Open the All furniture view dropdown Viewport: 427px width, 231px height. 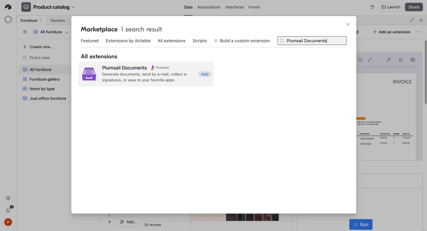coord(51,32)
